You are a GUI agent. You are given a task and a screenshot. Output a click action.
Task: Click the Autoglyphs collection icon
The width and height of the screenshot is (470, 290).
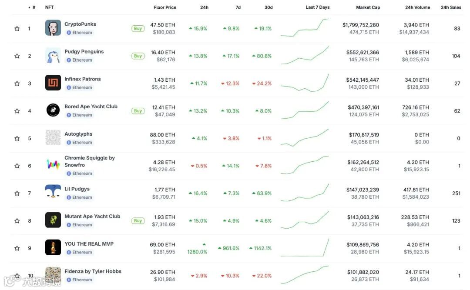(53, 137)
